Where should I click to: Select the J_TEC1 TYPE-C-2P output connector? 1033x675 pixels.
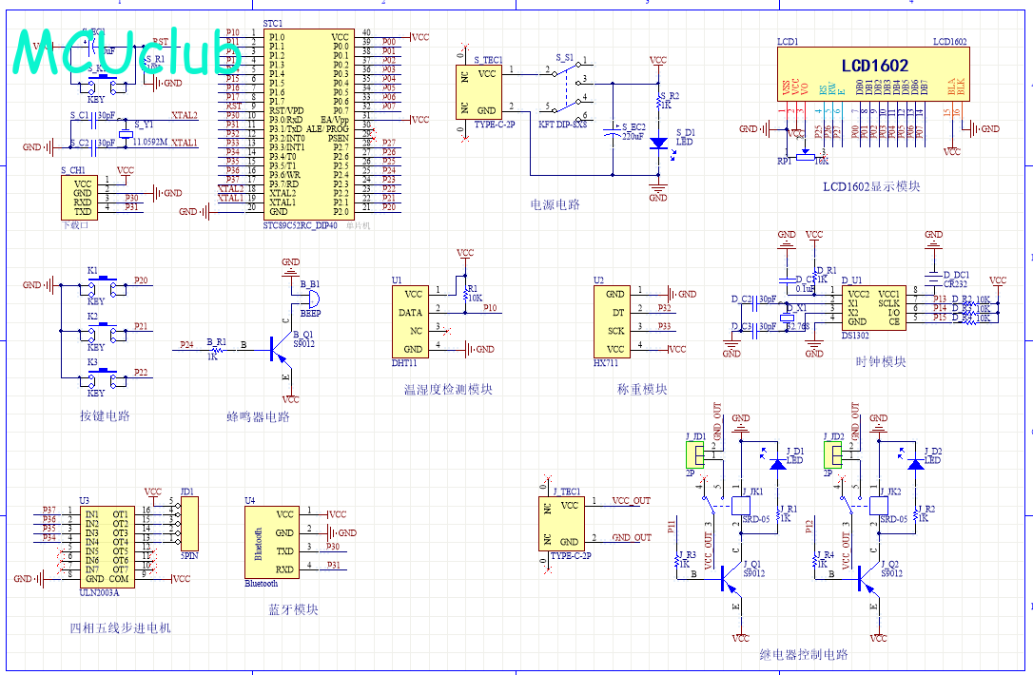pyautogui.click(x=561, y=524)
